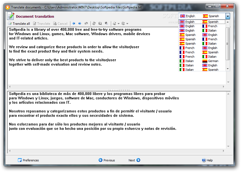Click the language list scroll up arrow
Screen dimensions: 241x172
click(228, 22)
